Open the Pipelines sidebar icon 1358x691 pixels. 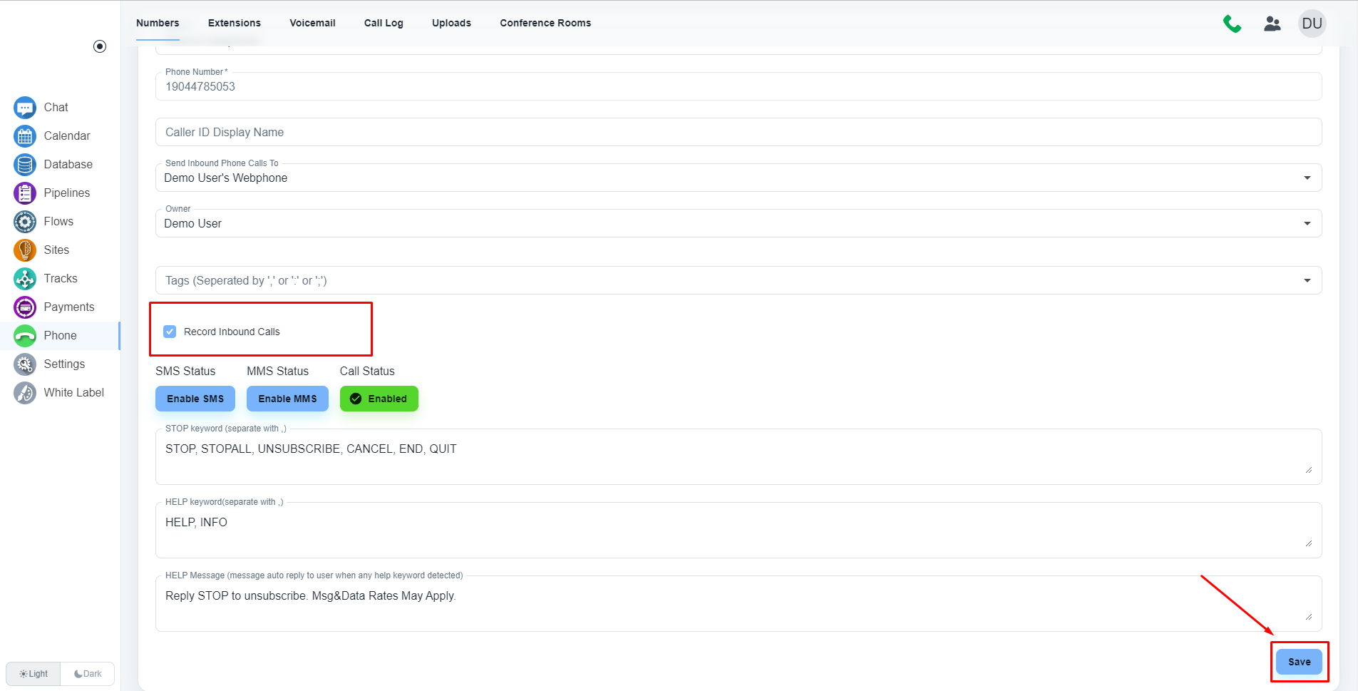point(25,193)
